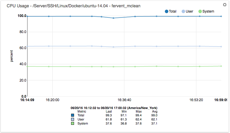Click System Min value 36.8
The width and height of the screenshot is (230, 133).
[124, 123]
